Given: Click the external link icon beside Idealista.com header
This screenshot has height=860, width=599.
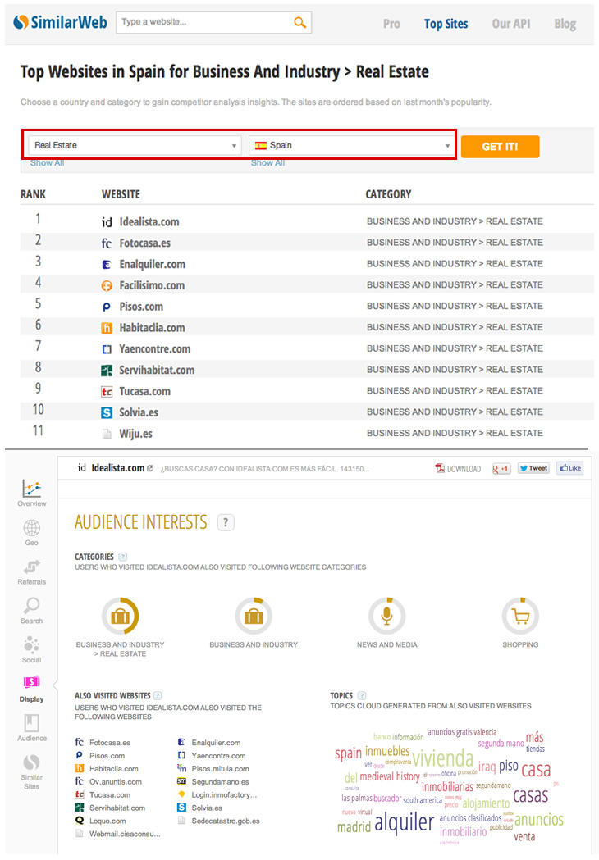Looking at the screenshot, I should pos(150,468).
